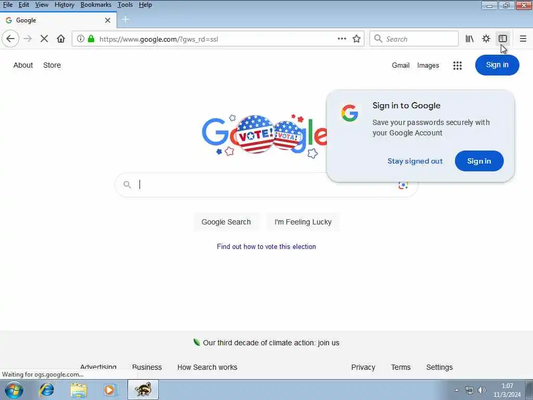Open the Library toolbar icon

[x=469, y=39]
